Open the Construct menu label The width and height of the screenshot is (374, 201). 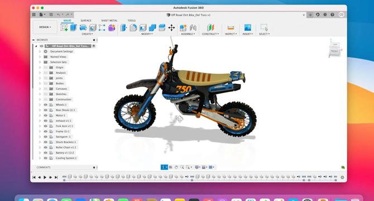tap(210, 34)
